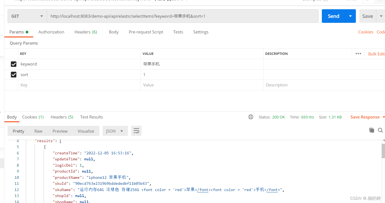Click the keyword key cell
The height and width of the screenshot is (203, 385).
click(79, 64)
